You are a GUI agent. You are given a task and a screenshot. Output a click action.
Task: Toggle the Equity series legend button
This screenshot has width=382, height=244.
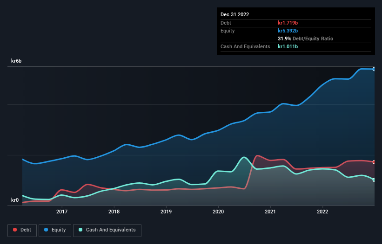pyautogui.click(x=55, y=230)
